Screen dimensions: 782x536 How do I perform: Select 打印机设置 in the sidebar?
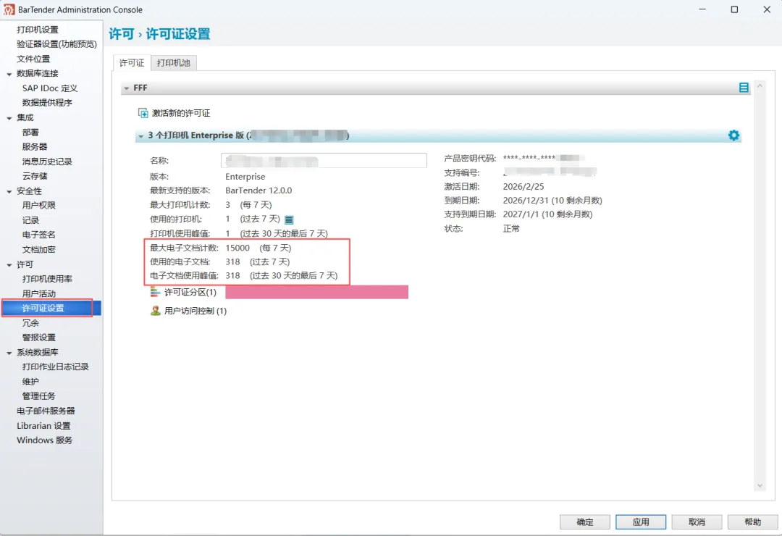click(38, 30)
